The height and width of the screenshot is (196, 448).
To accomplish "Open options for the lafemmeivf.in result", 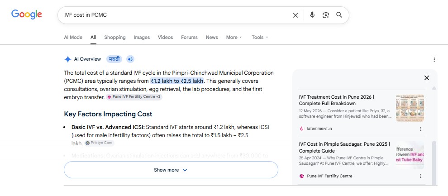I will 420,129.
